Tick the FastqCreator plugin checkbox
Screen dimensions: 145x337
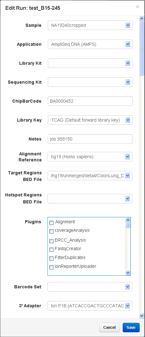pos(51,250)
